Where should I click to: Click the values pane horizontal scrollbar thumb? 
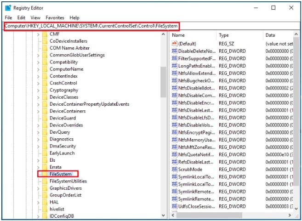(x=209, y=215)
